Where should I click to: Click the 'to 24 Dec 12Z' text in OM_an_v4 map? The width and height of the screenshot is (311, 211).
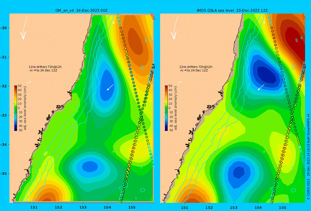[x=47, y=70]
